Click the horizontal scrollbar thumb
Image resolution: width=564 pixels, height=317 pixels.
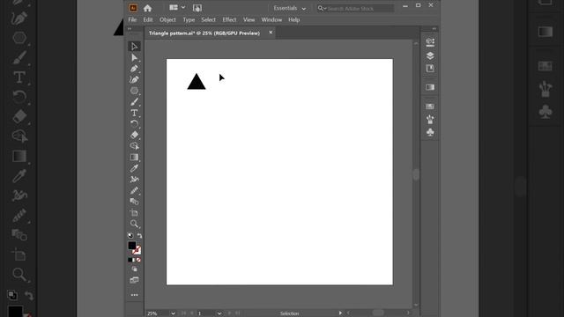tap(378, 313)
